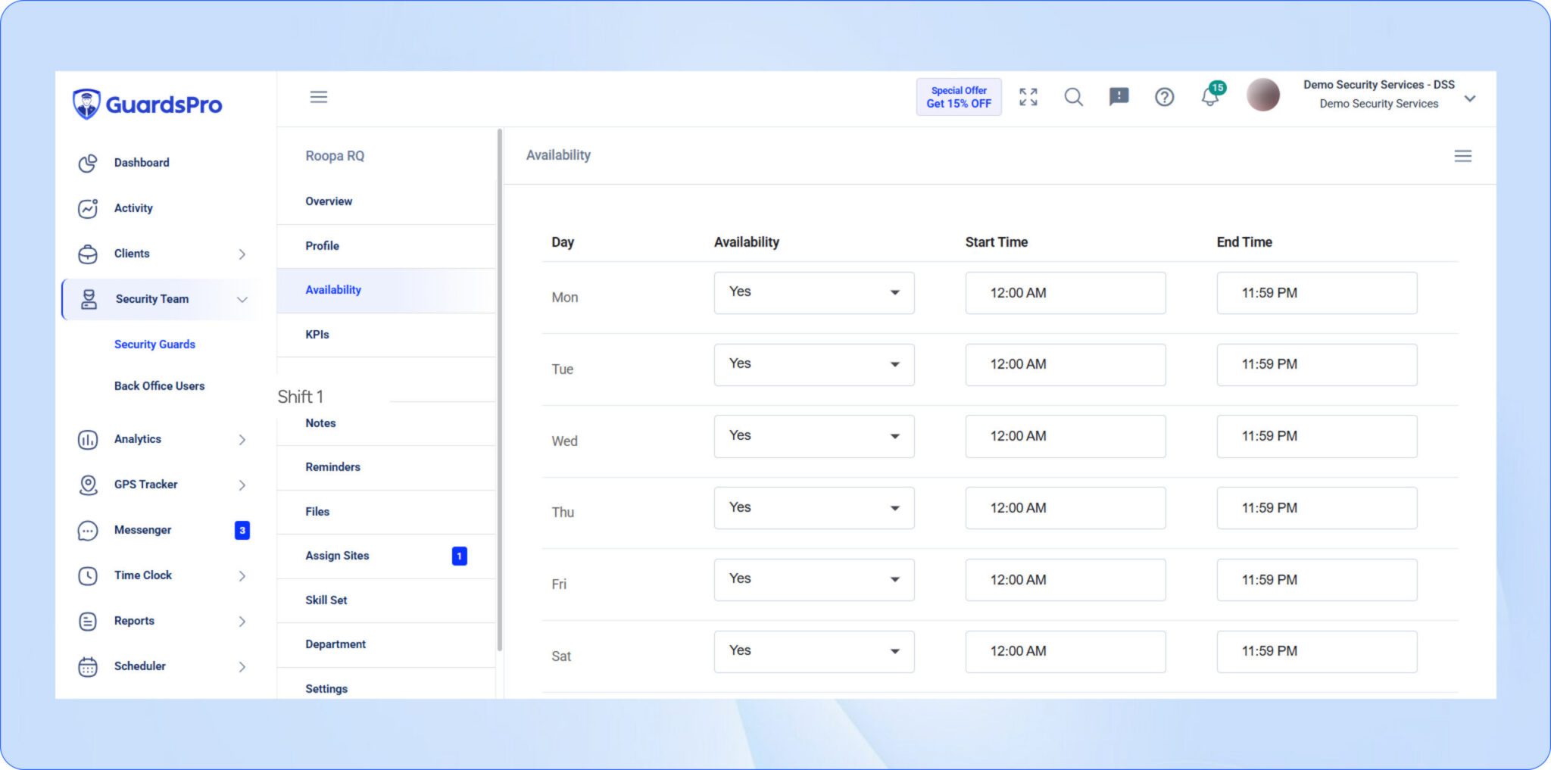This screenshot has height=770, width=1551.
Task: Open the Department tab
Action: (x=386, y=644)
